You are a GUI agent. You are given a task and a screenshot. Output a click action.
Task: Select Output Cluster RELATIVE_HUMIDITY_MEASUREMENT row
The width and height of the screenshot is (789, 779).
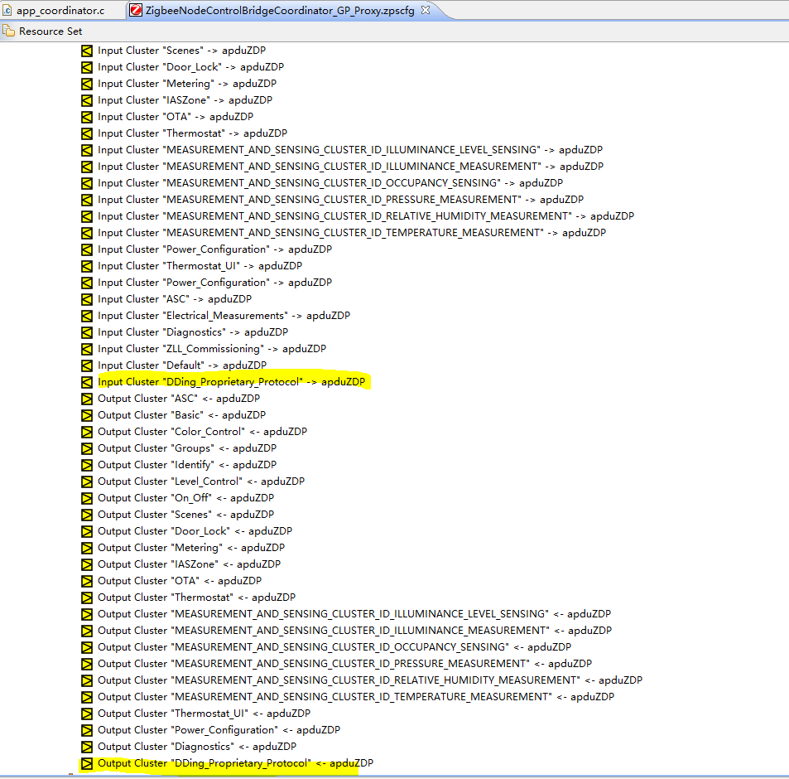click(x=362, y=680)
